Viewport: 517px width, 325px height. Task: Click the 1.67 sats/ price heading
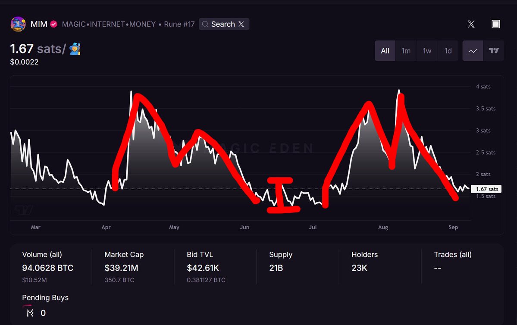[x=38, y=49]
